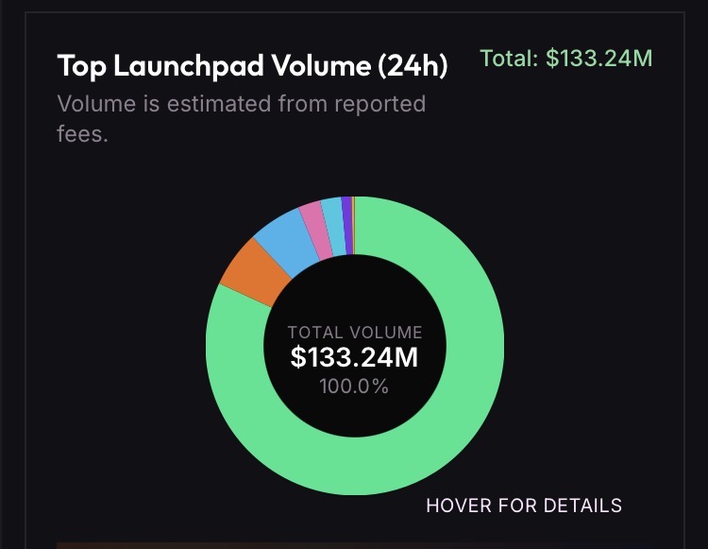708x549 pixels.
Task: Click the large green donut chart segment
Action: click(x=444, y=416)
